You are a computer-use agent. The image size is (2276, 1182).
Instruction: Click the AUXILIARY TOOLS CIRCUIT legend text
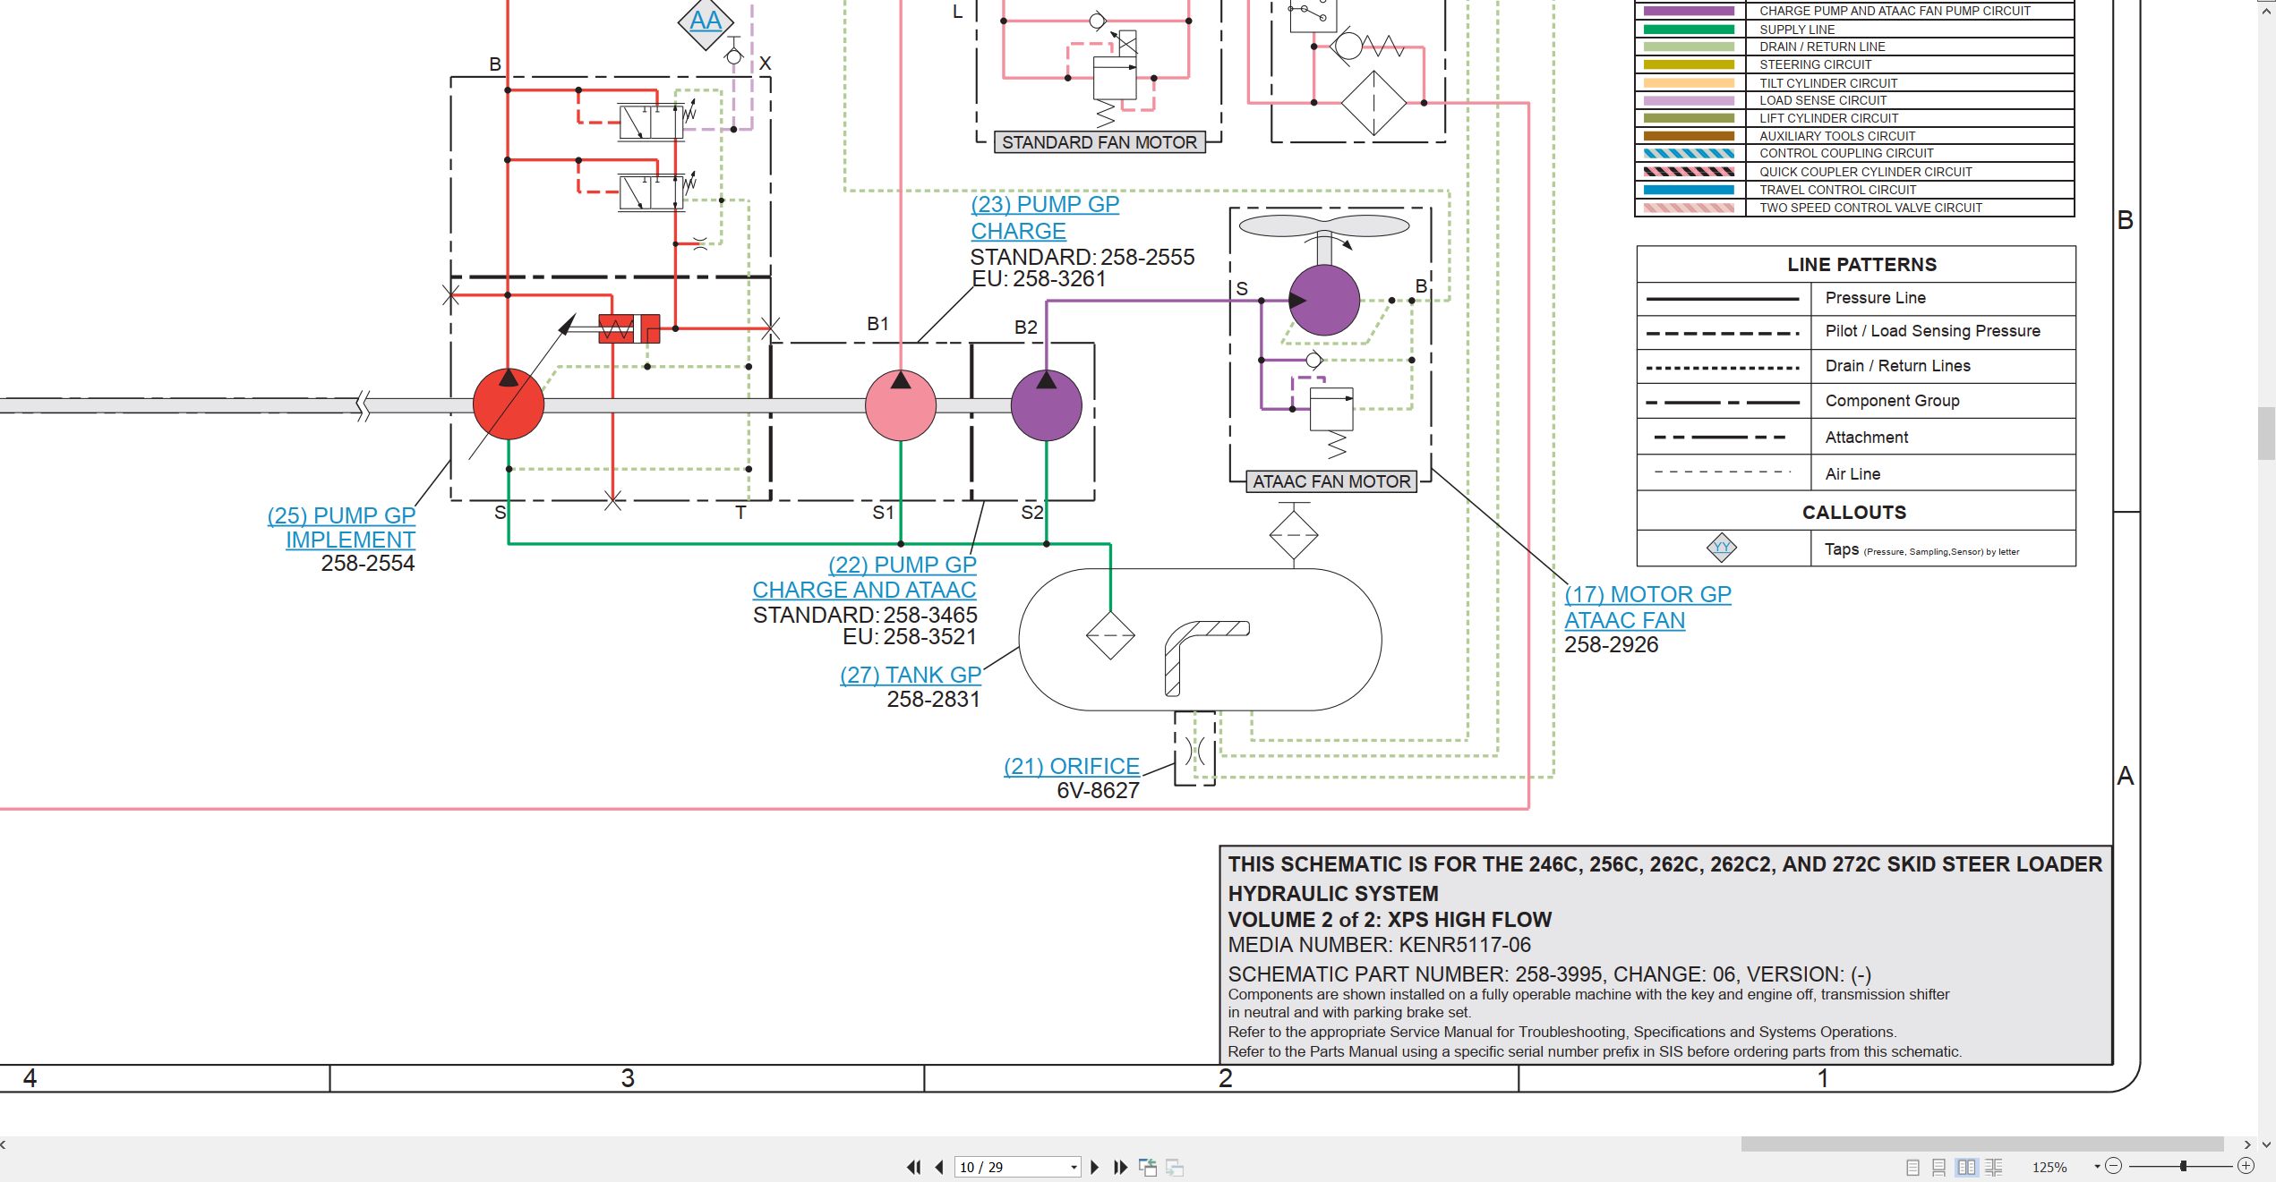click(1837, 136)
